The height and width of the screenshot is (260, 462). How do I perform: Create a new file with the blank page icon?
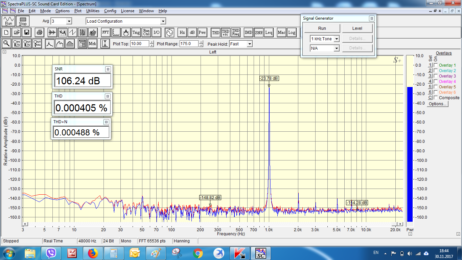[x=6, y=32]
